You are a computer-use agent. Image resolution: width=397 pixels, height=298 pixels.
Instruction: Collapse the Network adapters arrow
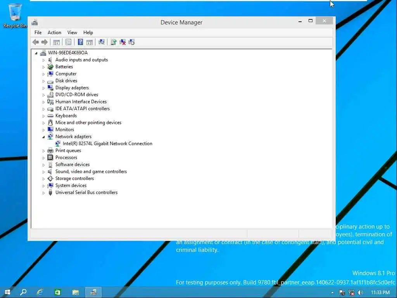(43, 137)
